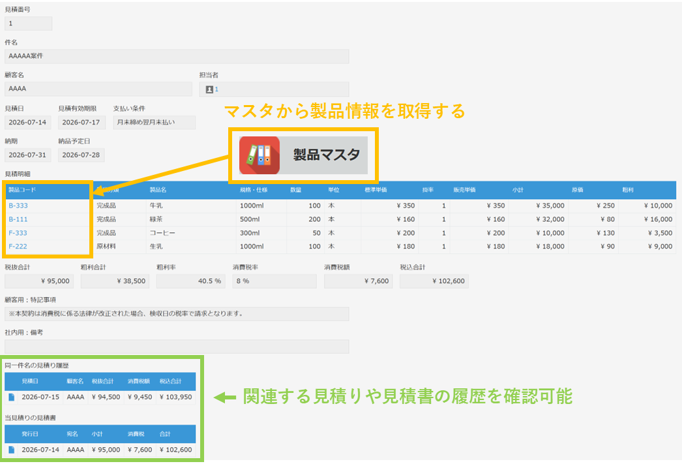Viewport: 682px width, 466px height.
Task: Open product code link B-333
Action: [x=18, y=206]
